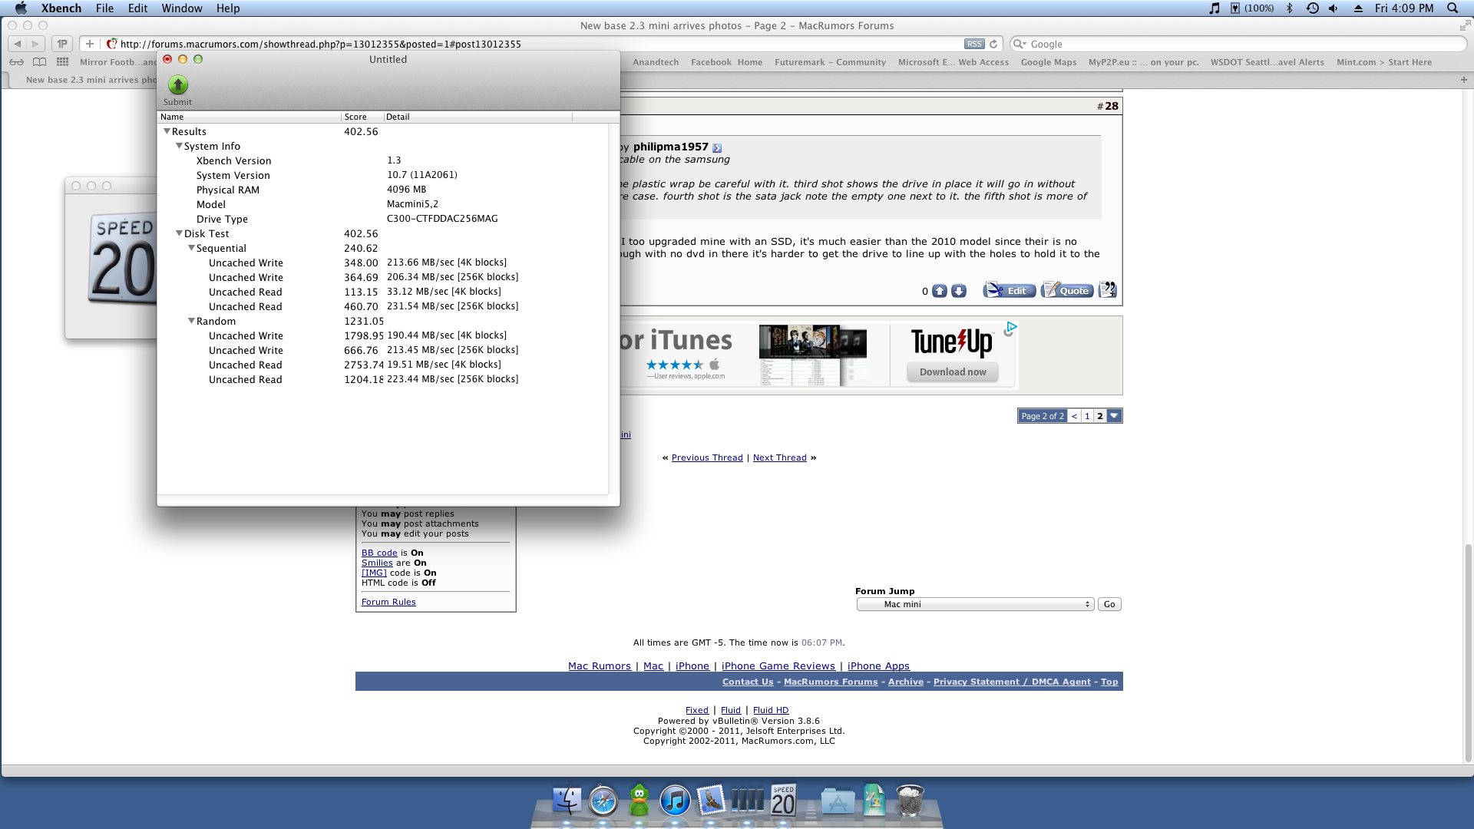Click the Quote button on post #28
The width and height of the screenshot is (1474, 829).
click(x=1067, y=291)
